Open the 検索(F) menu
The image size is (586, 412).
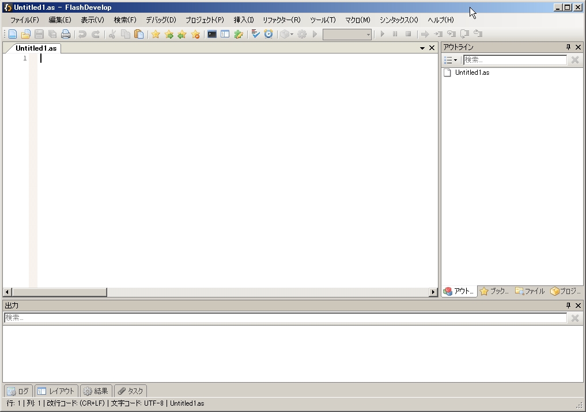125,20
